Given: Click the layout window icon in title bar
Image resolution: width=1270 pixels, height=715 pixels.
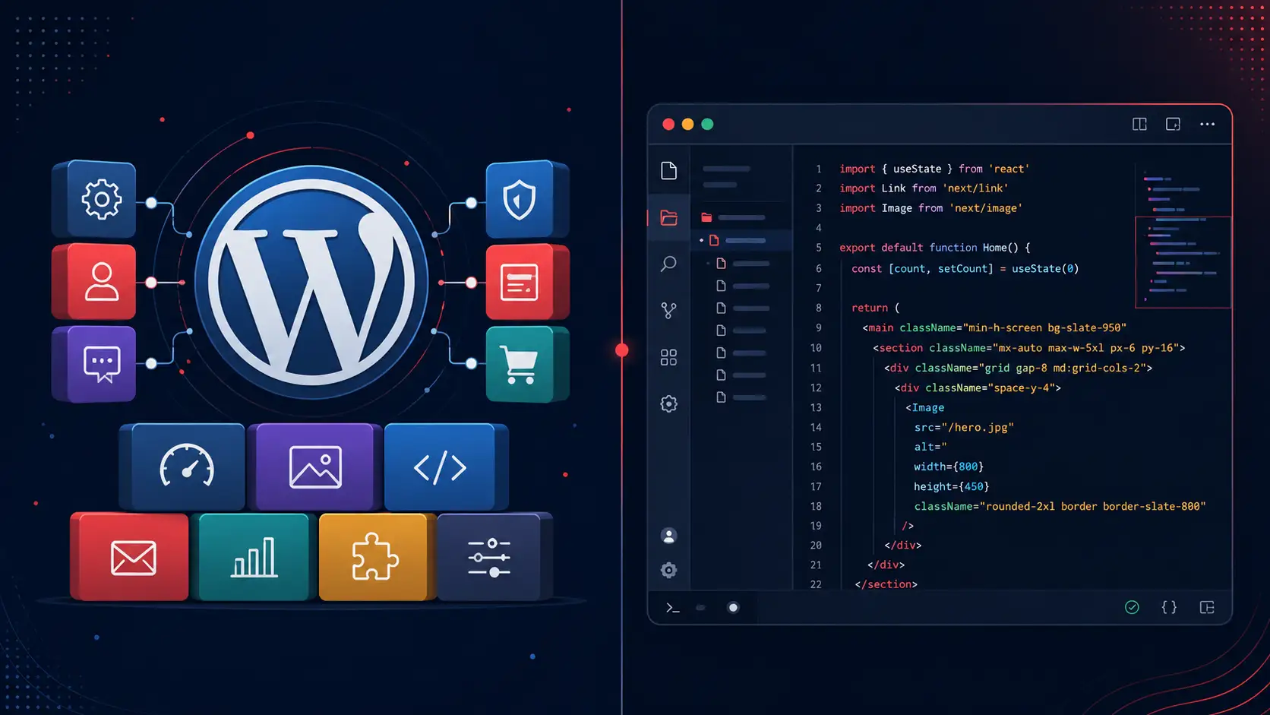Looking at the screenshot, I should point(1173,124).
